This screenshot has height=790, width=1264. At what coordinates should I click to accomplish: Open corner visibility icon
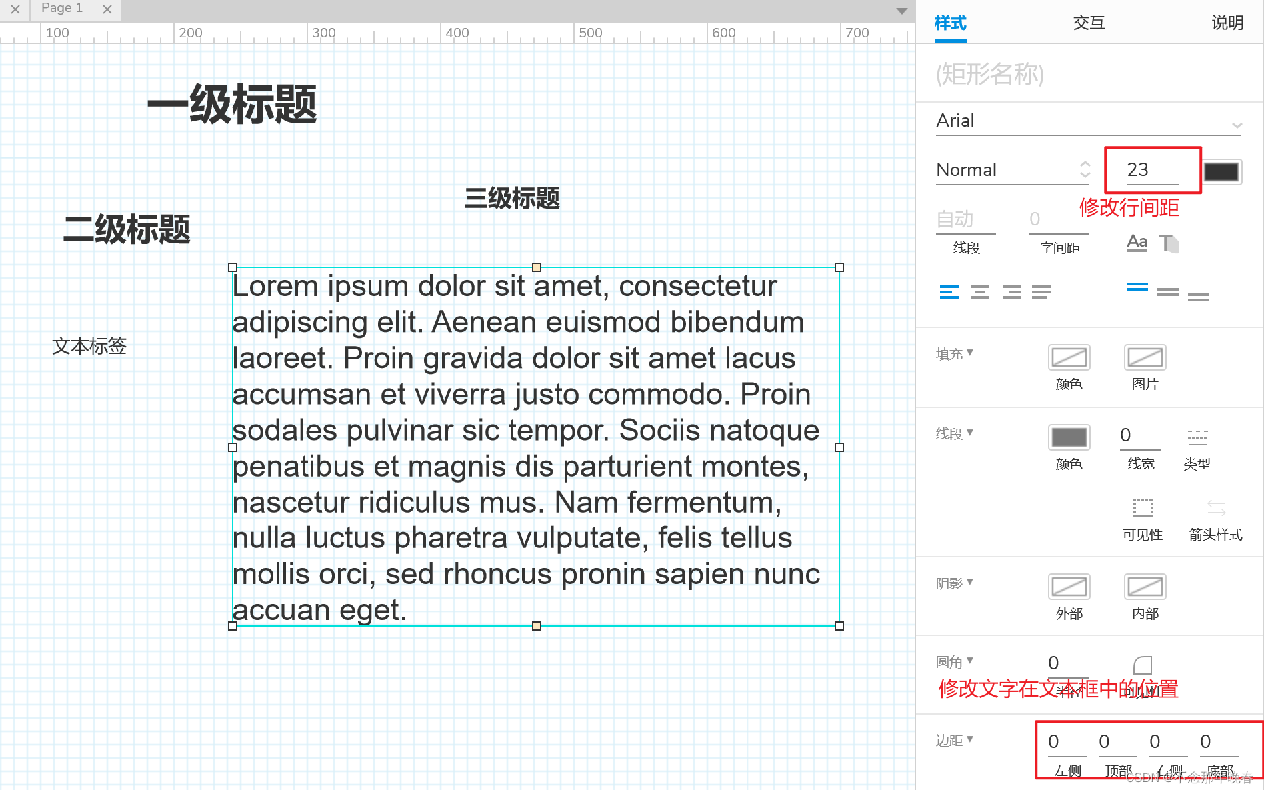tap(1143, 665)
